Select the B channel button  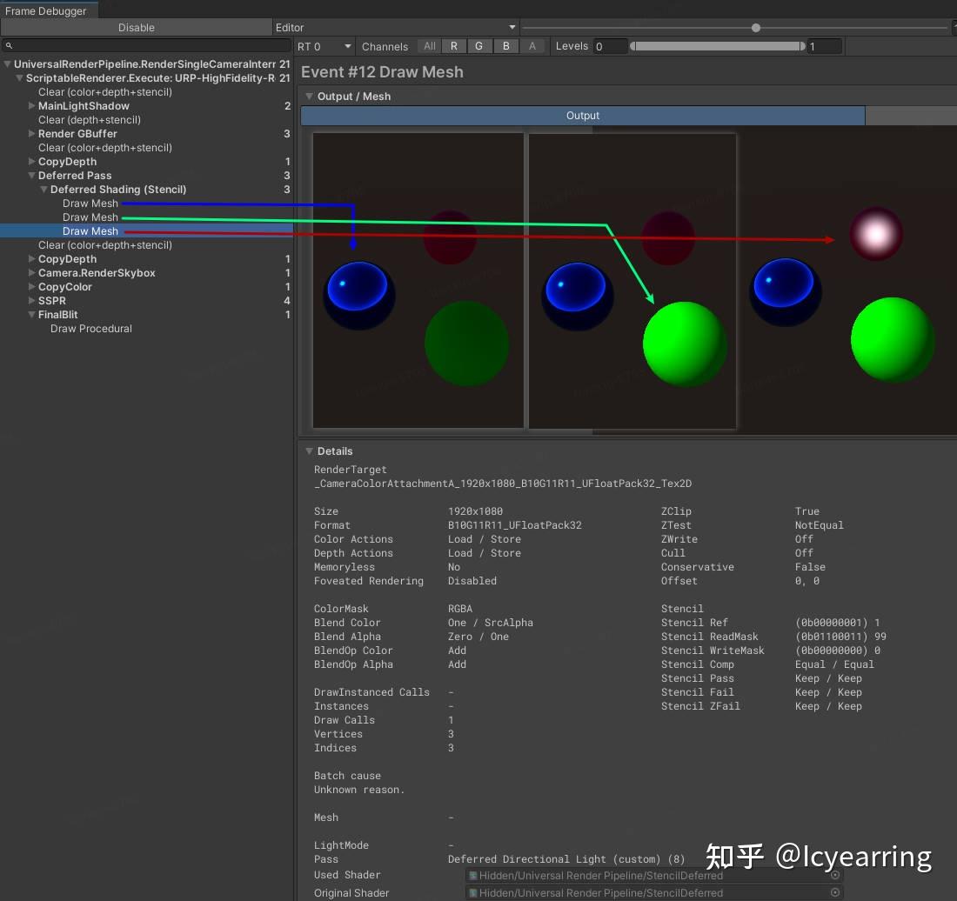[505, 46]
